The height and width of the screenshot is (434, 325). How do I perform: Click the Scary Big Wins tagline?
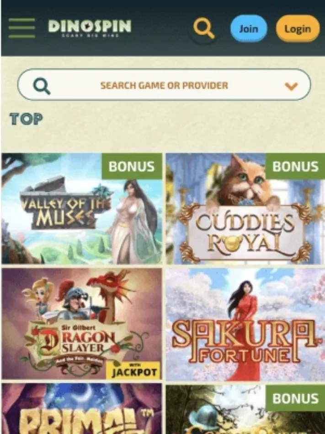90,35
